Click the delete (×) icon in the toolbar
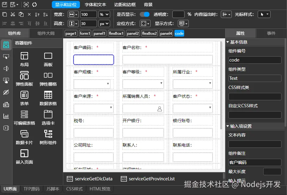The height and width of the screenshot is (195, 287). pyautogui.click(x=29, y=14)
